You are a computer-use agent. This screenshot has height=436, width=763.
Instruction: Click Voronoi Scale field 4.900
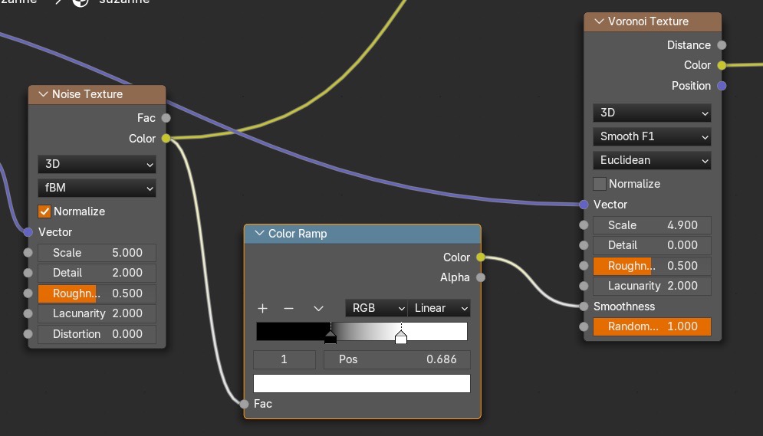652,225
